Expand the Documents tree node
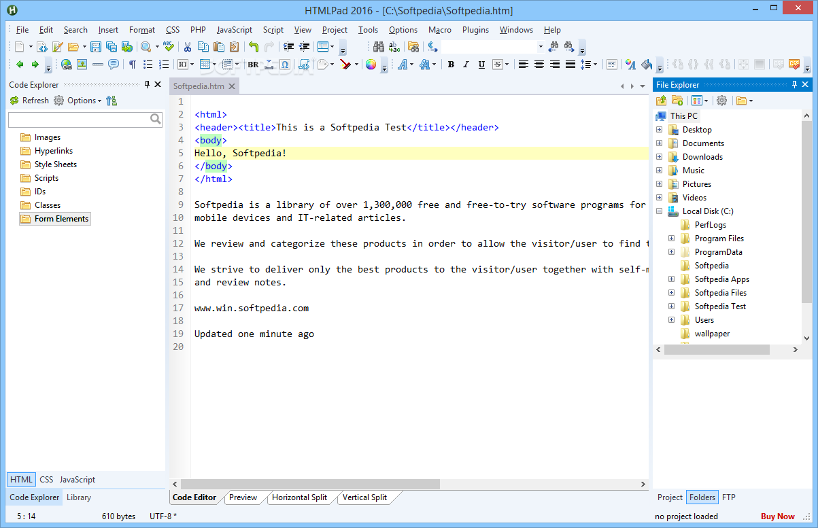This screenshot has height=528, width=818. [659, 143]
